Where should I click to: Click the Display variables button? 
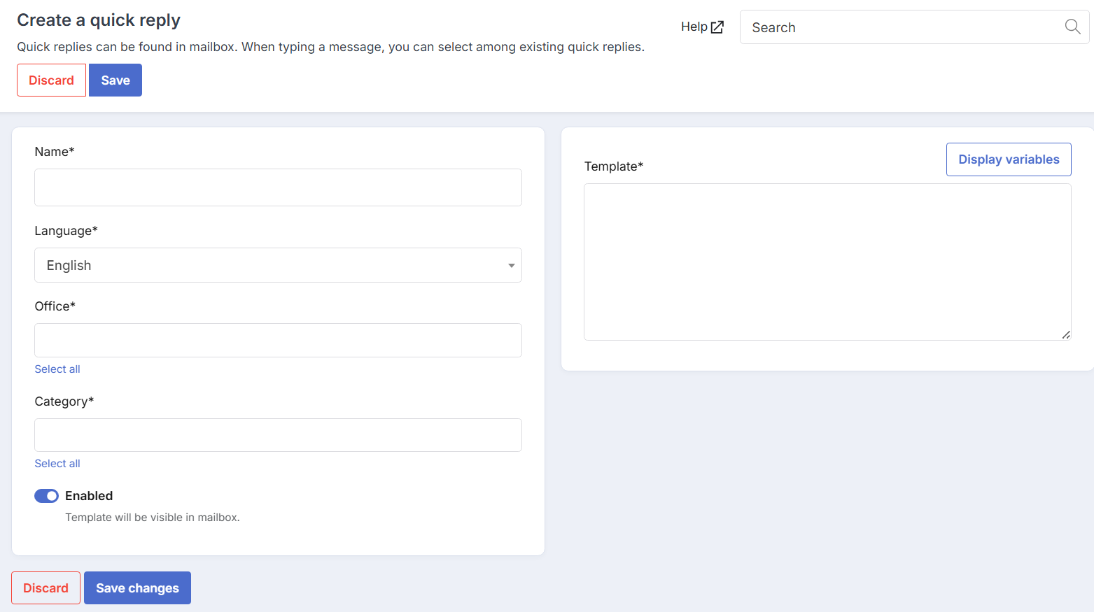coord(1009,159)
